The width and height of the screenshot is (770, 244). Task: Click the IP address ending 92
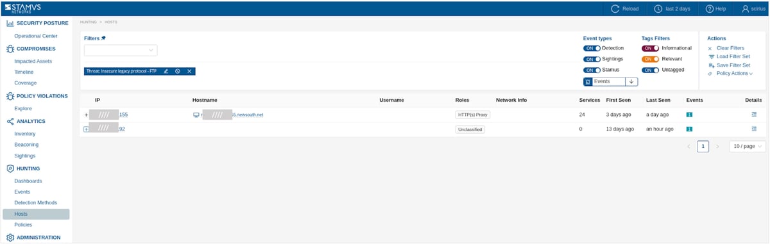coord(107,129)
